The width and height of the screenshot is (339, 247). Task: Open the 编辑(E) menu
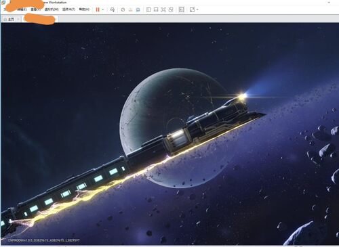(x=22, y=9)
